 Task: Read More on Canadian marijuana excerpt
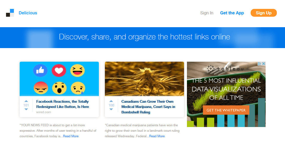[157, 136]
